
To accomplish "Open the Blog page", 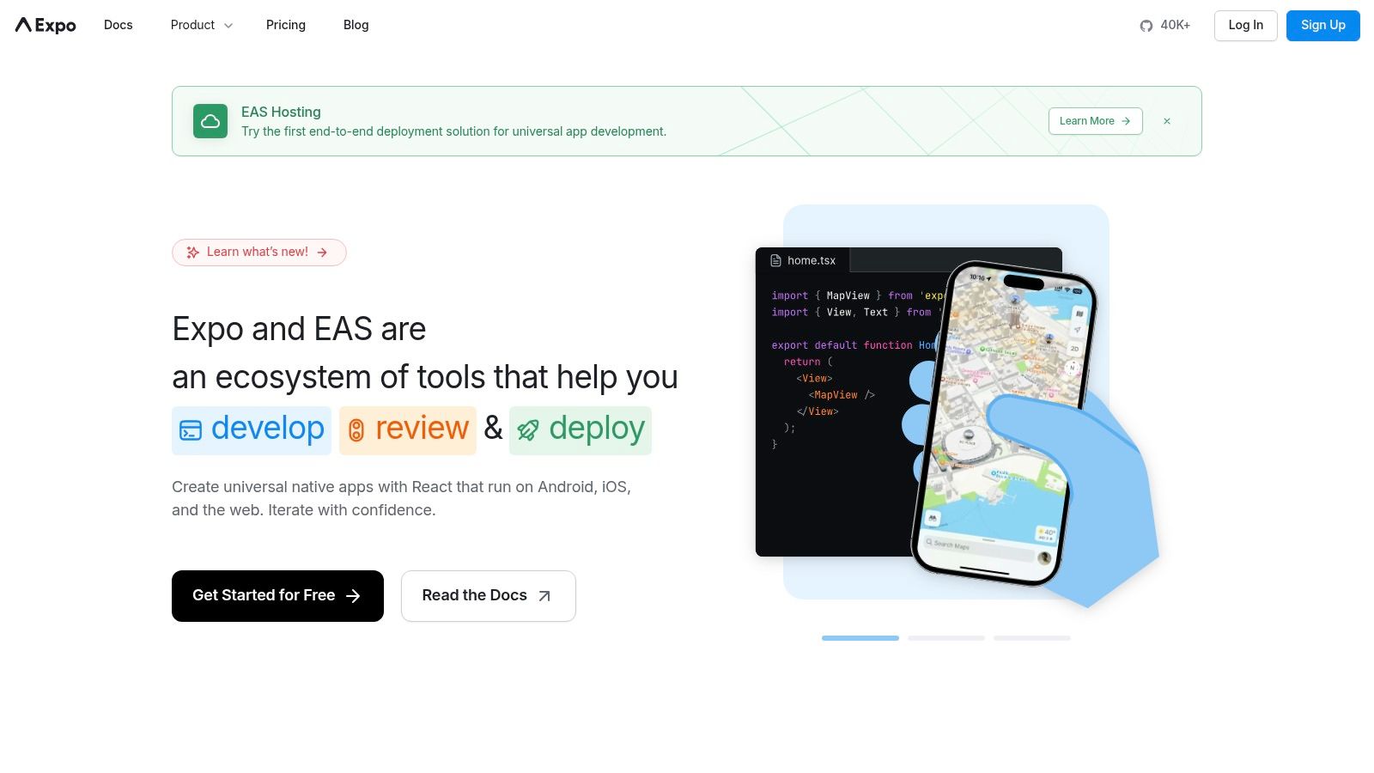I will pyautogui.click(x=356, y=25).
